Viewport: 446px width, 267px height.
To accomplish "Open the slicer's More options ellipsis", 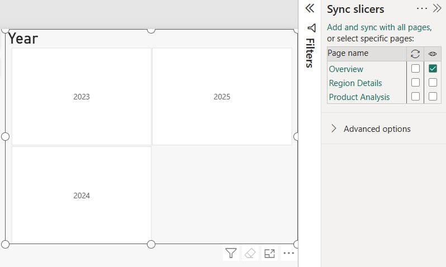I will point(289,253).
